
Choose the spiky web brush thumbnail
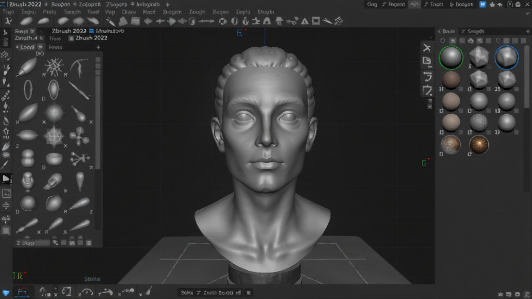[54, 67]
